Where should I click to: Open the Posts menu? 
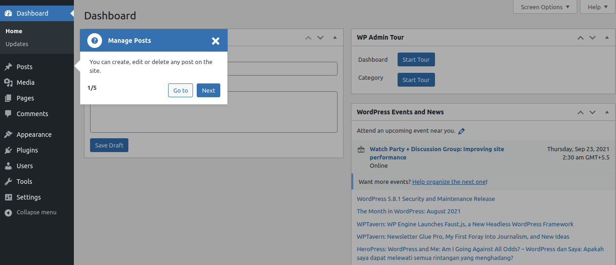click(x=37, y=67)
